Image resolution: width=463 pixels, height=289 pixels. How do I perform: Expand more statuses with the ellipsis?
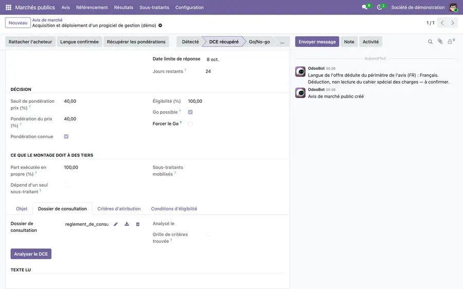pos(282,42)
